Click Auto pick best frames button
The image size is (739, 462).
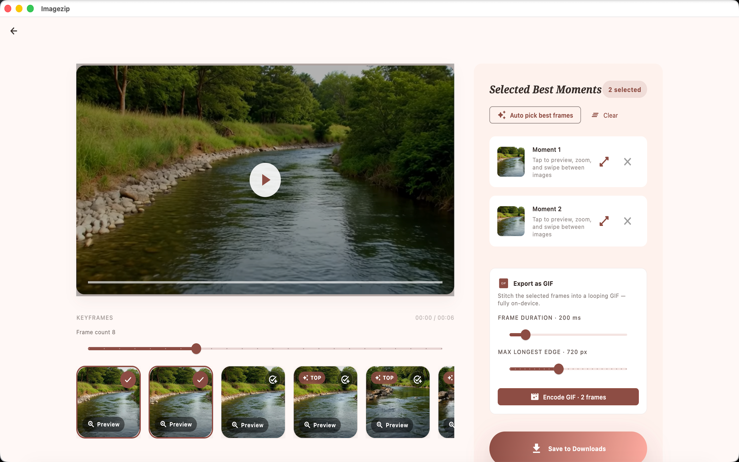[535, 115]
